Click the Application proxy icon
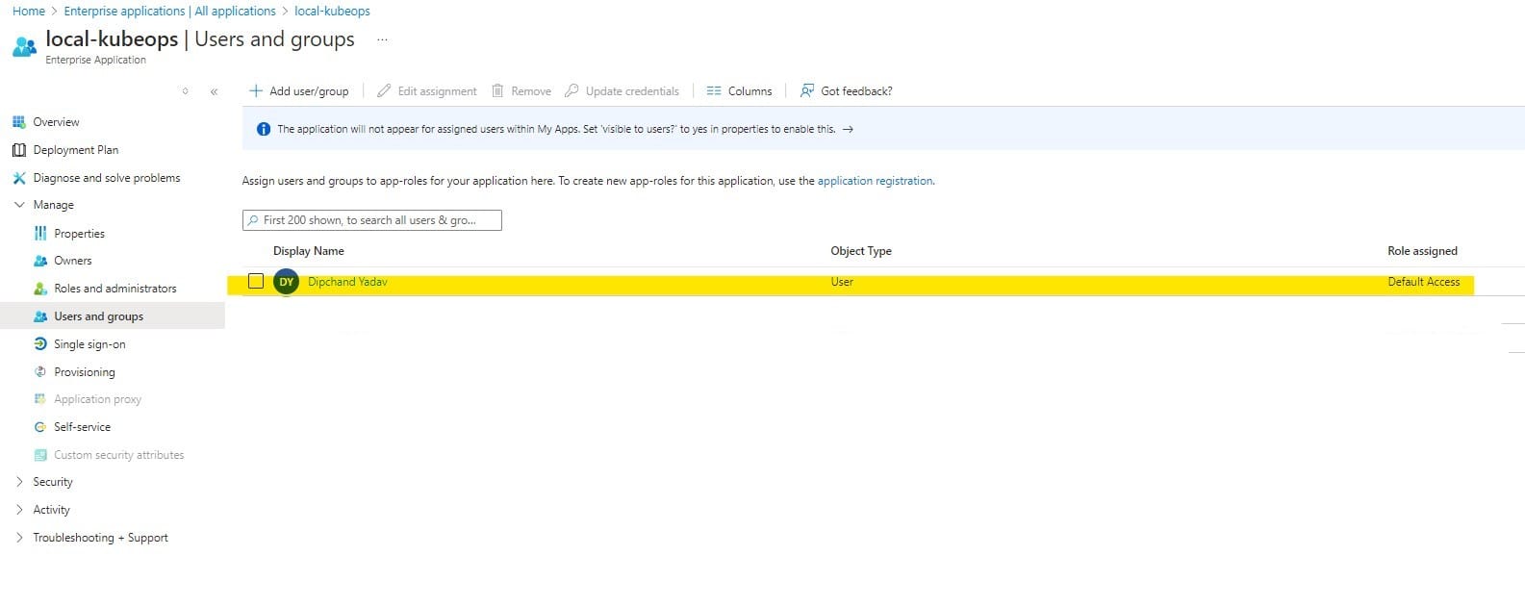 point(39,399)
